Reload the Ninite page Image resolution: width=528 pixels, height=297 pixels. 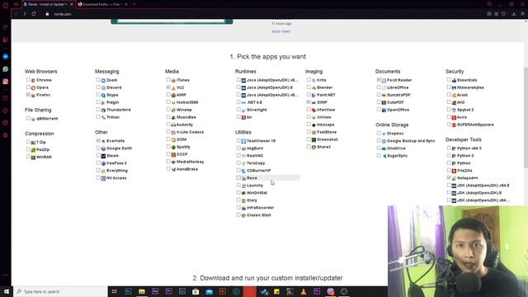(x=34, y=14)
